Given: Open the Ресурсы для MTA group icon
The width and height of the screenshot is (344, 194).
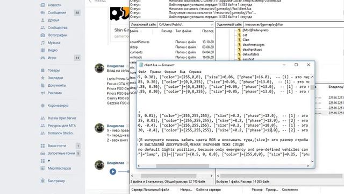Looking at the screenshot, I should point(43,126).
